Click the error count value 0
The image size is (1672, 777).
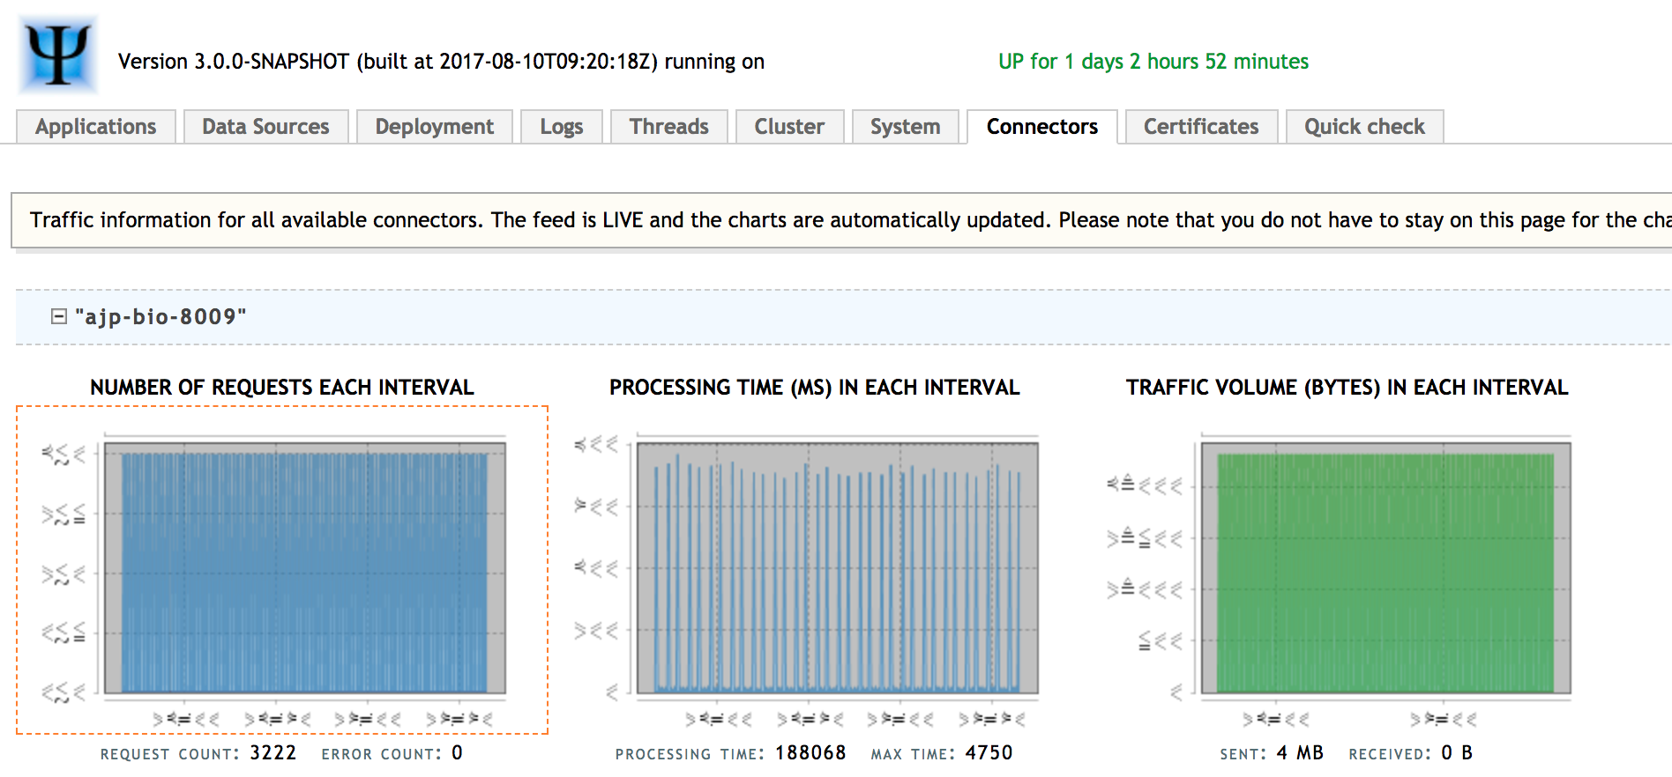[x=457, y=753]
